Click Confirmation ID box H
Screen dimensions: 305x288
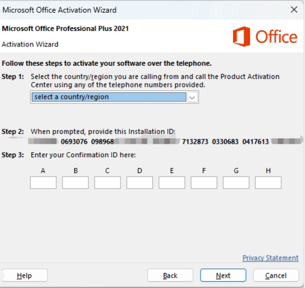[268, 183]
